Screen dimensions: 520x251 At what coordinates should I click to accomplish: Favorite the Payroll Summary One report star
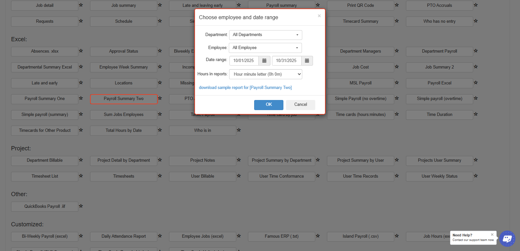pyautogui.click(x=81, y=98)
